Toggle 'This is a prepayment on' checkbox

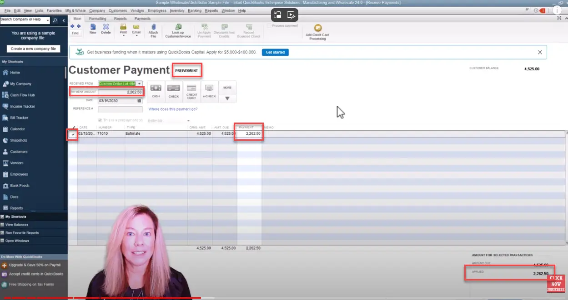(100, 120)
